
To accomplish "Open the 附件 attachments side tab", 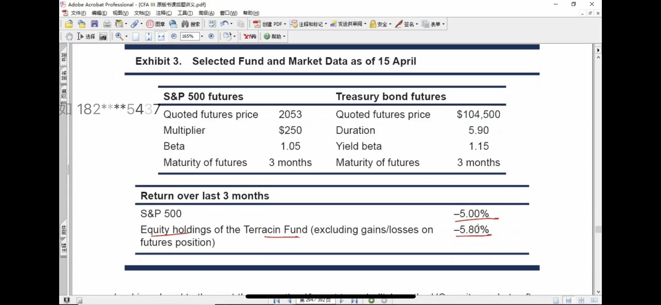I will point(64,230).
